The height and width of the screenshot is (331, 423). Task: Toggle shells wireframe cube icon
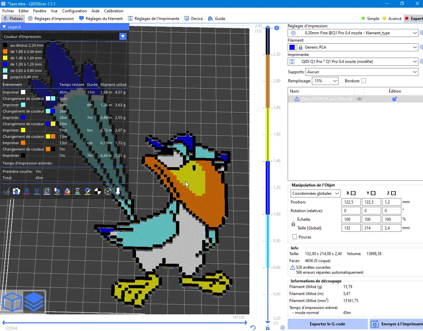pyautogui.click(x=108, y=191)
